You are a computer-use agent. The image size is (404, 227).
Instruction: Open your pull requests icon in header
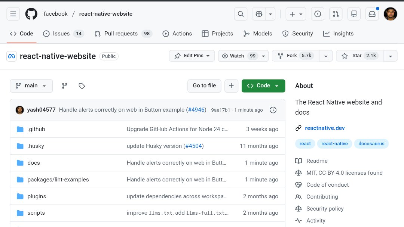(336, 14)
